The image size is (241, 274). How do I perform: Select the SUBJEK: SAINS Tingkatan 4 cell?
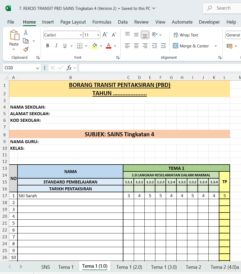[120, 134]
